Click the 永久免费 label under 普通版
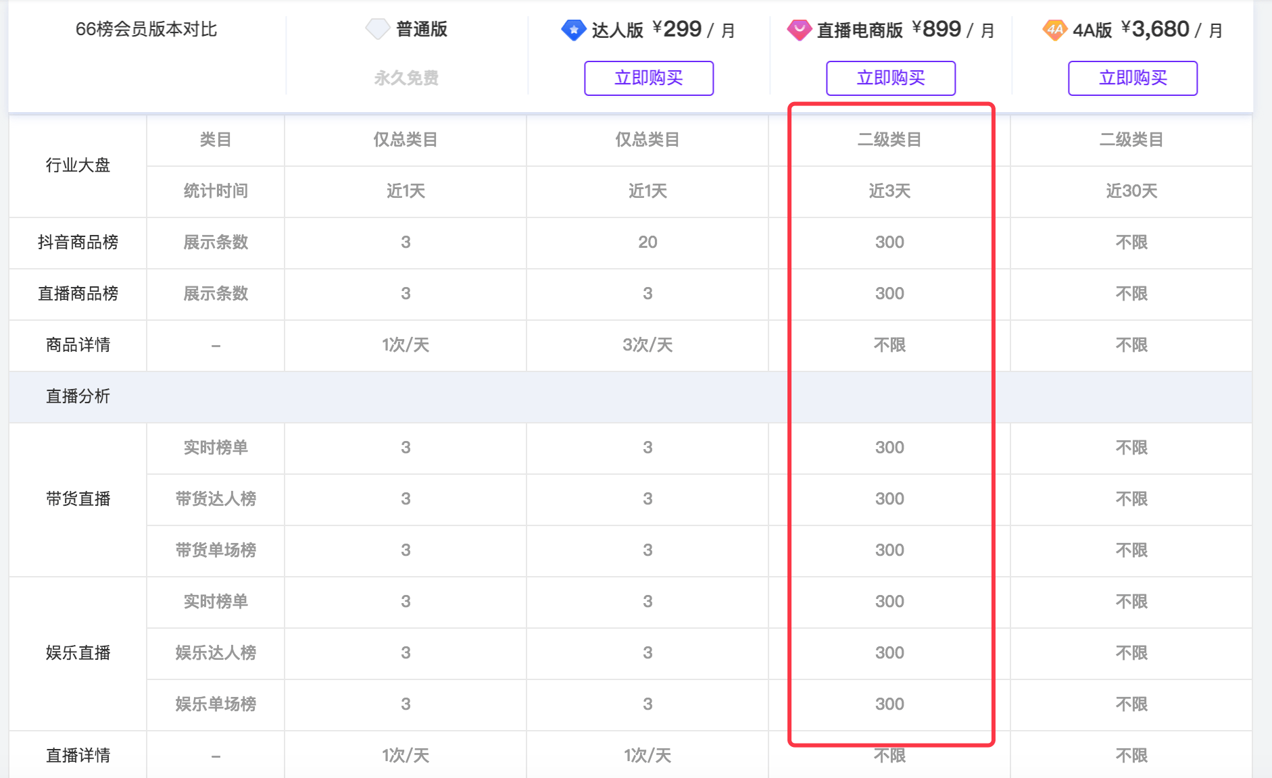The height and width of the screenshot is (778, 1272). click(x=406, y=78)
